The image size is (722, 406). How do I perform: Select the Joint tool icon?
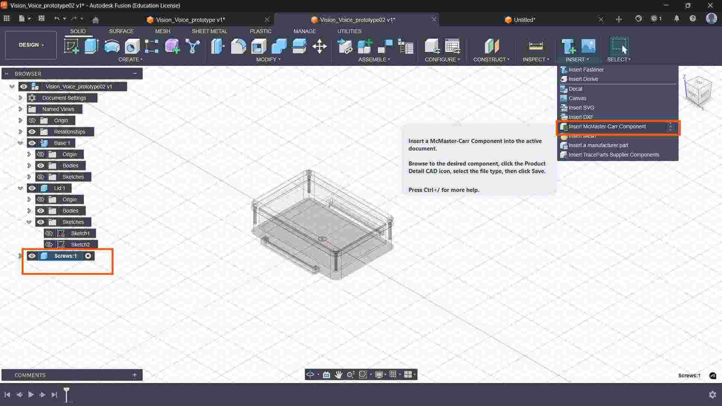pyautogui.click(x=385, y=46)
